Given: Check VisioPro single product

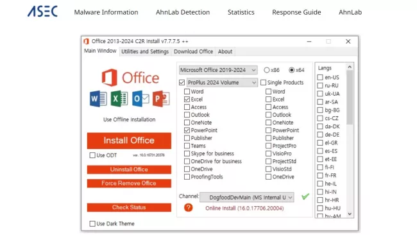Looking at the screenshot, I should pyautogui.click(x=268, y=153).
